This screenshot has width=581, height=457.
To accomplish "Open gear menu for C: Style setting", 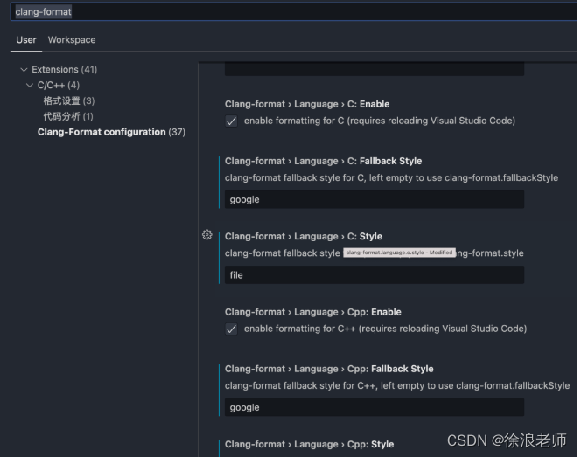I will 207,234.
